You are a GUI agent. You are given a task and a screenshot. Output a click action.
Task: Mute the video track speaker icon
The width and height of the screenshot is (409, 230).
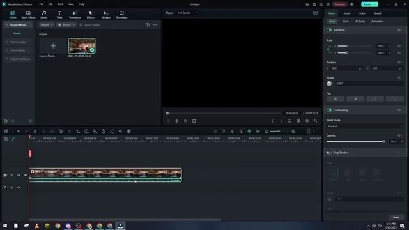point(19,175)
